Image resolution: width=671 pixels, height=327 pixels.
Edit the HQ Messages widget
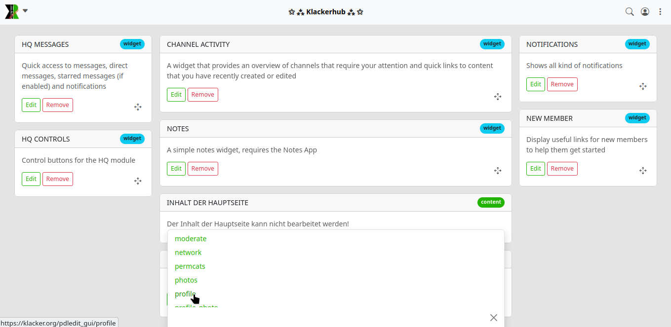[x=31, y=105]
